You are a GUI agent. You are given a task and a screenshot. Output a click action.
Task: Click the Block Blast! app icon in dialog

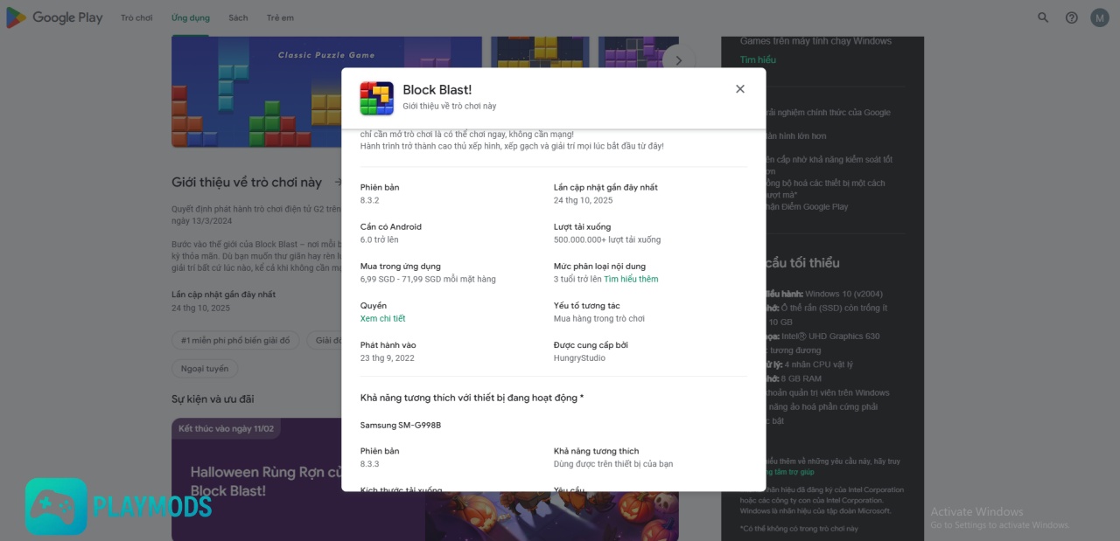coord(377,98)
